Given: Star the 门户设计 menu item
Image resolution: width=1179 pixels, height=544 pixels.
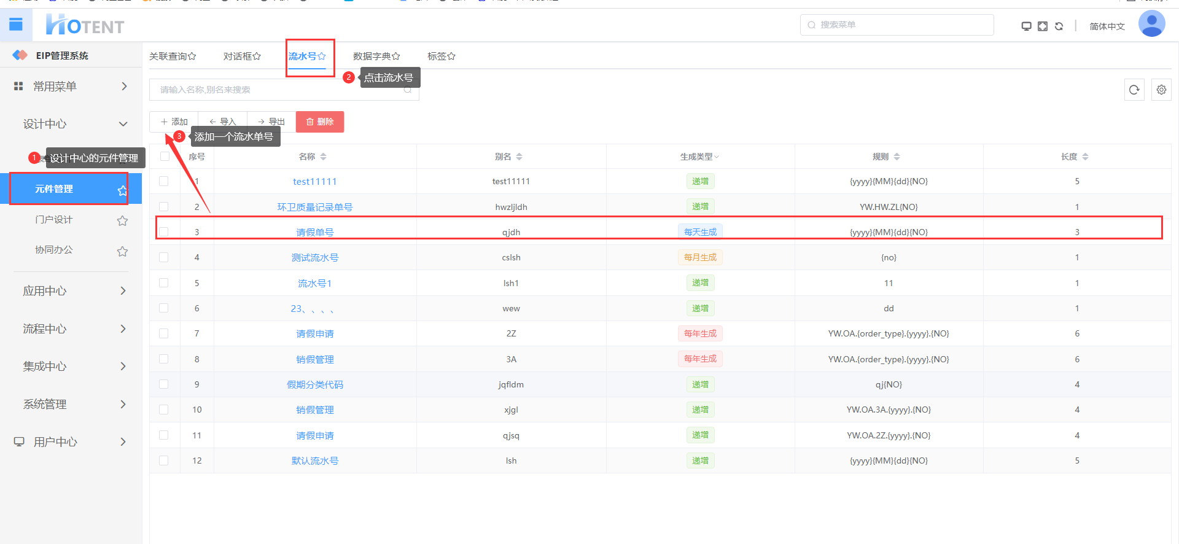Looking at the screenshot, I should click(x=122, y=220).
